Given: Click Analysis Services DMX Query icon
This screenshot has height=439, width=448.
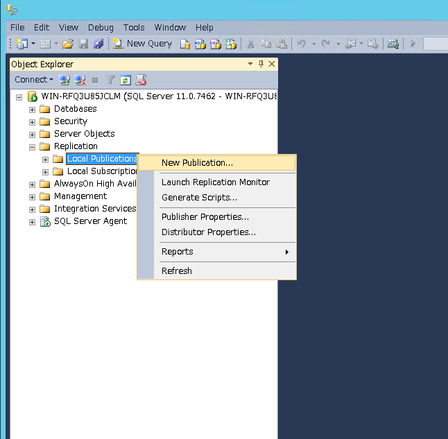Looking at the screenshot, I should pyautogui.click(x=216, y=44).
